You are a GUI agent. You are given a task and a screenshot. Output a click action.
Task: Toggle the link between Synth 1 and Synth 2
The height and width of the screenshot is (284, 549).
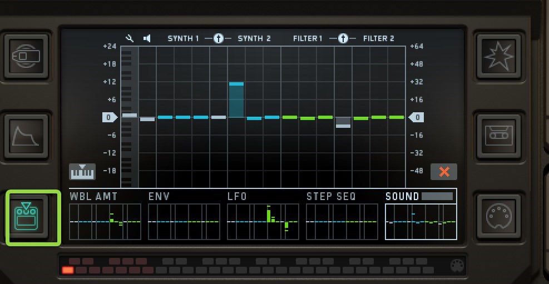tap(219, 38)
